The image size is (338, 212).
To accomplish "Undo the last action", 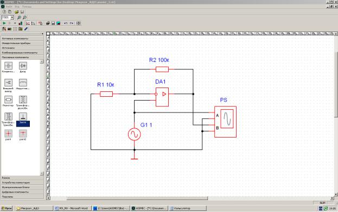I will [x=66, y=23].
